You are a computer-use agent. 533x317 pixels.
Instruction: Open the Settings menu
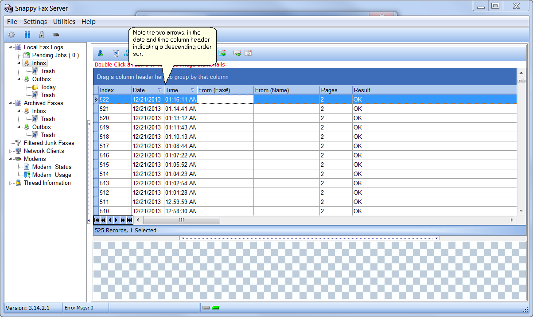[x=35, y=22]
